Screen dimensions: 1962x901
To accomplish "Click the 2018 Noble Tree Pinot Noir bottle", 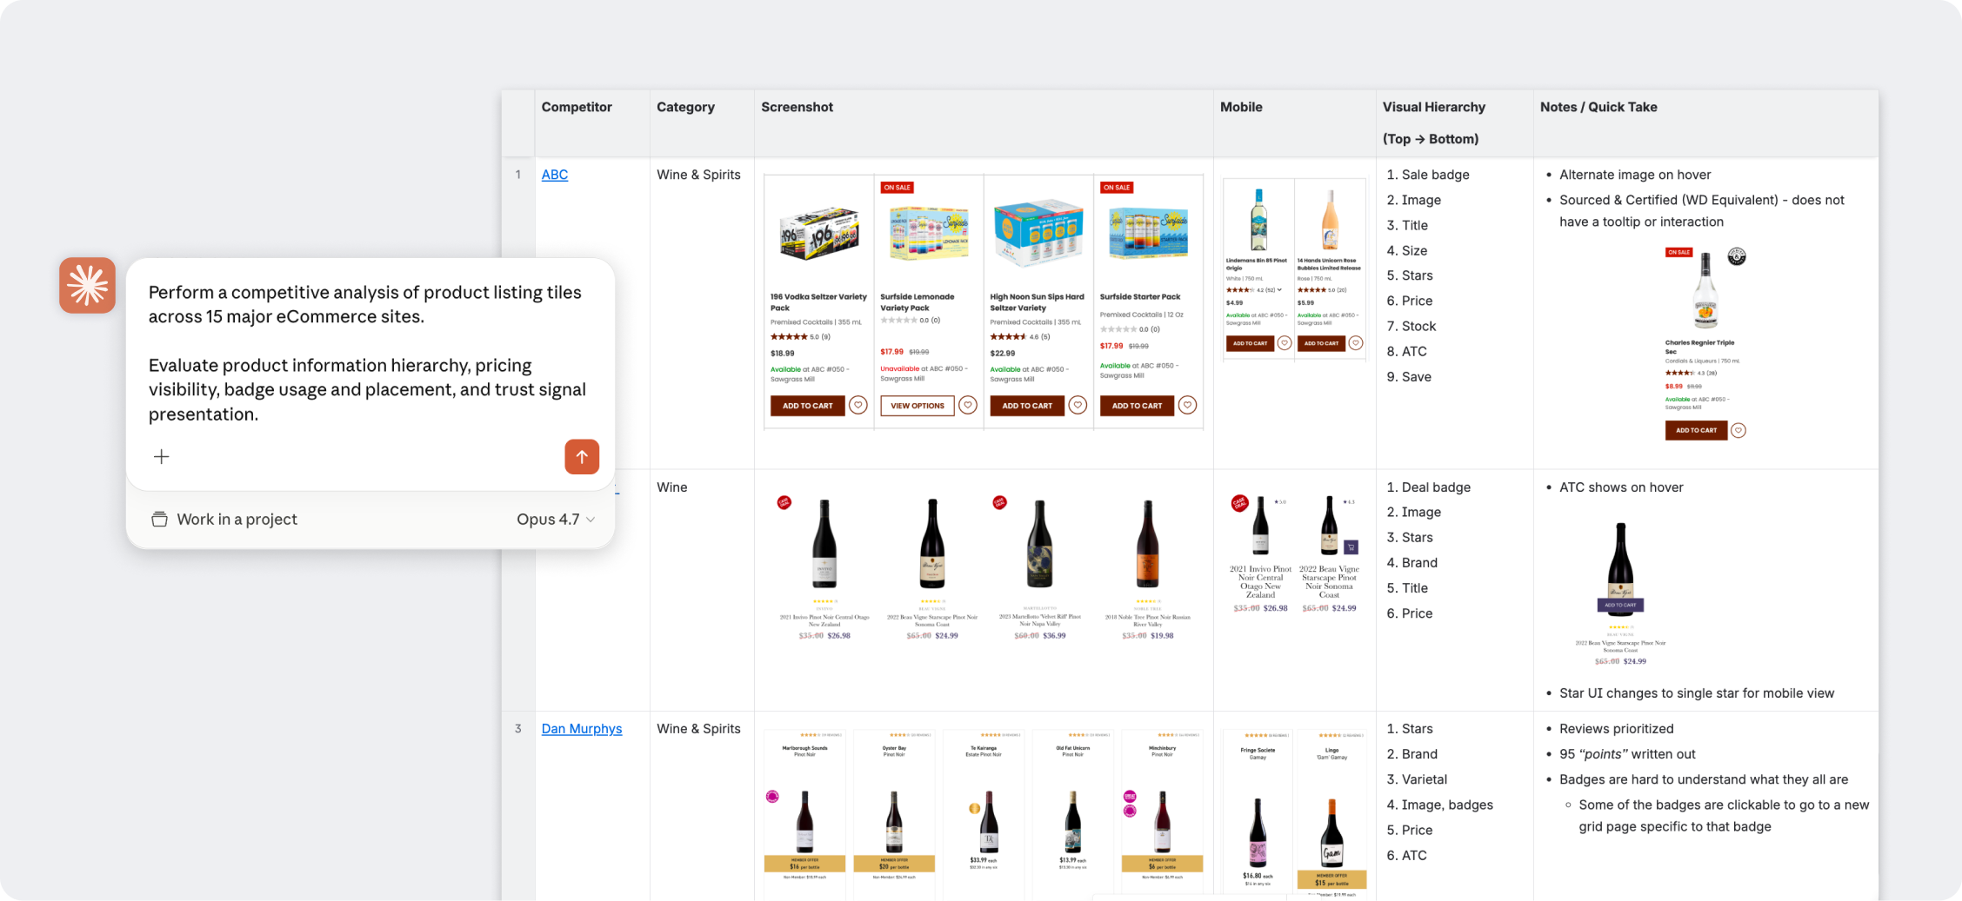I will tap(1148, 544).
